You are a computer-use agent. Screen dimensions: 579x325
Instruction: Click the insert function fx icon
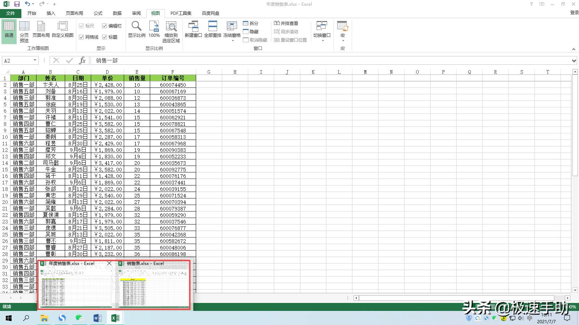[83, 60]
